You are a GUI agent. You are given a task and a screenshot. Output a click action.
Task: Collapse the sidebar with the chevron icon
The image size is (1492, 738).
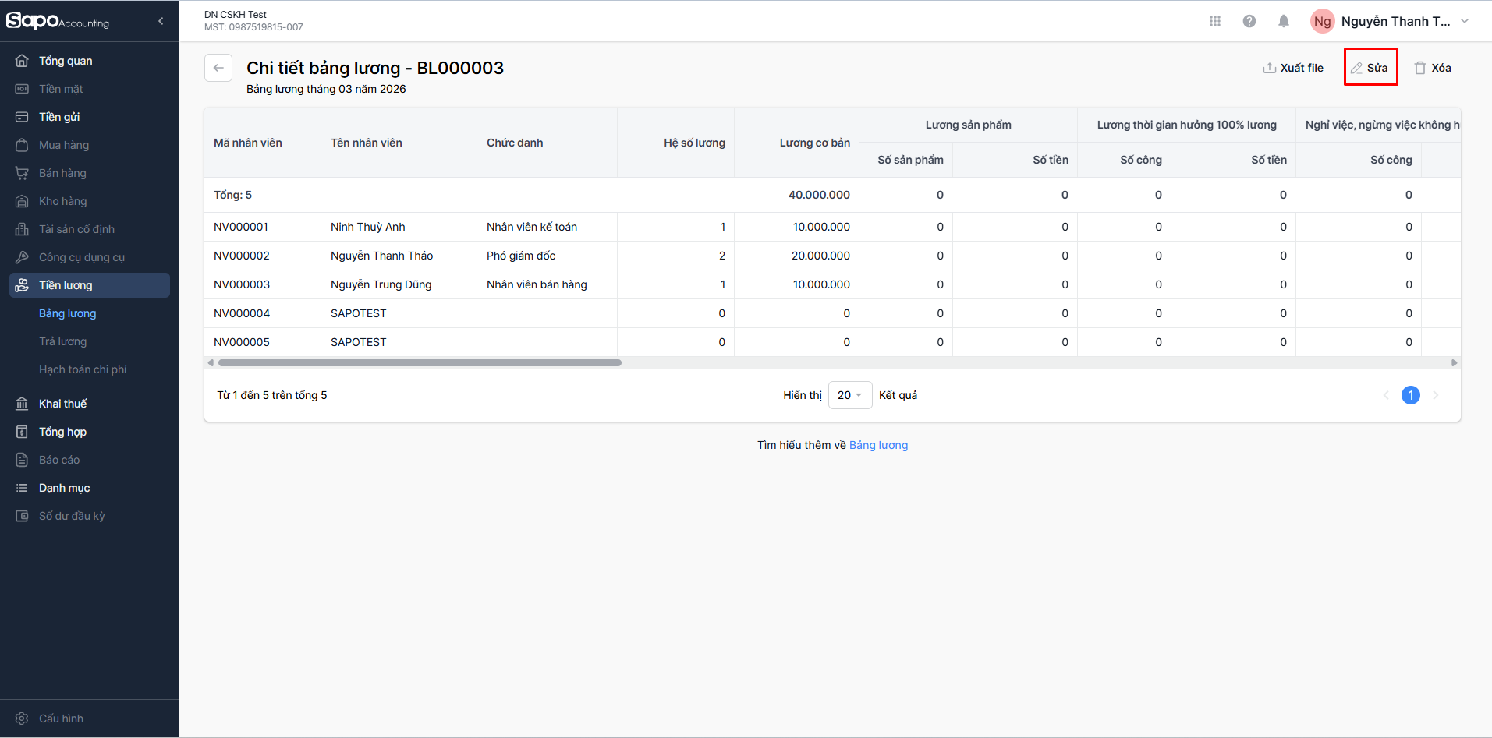click(x=161, y=21)
